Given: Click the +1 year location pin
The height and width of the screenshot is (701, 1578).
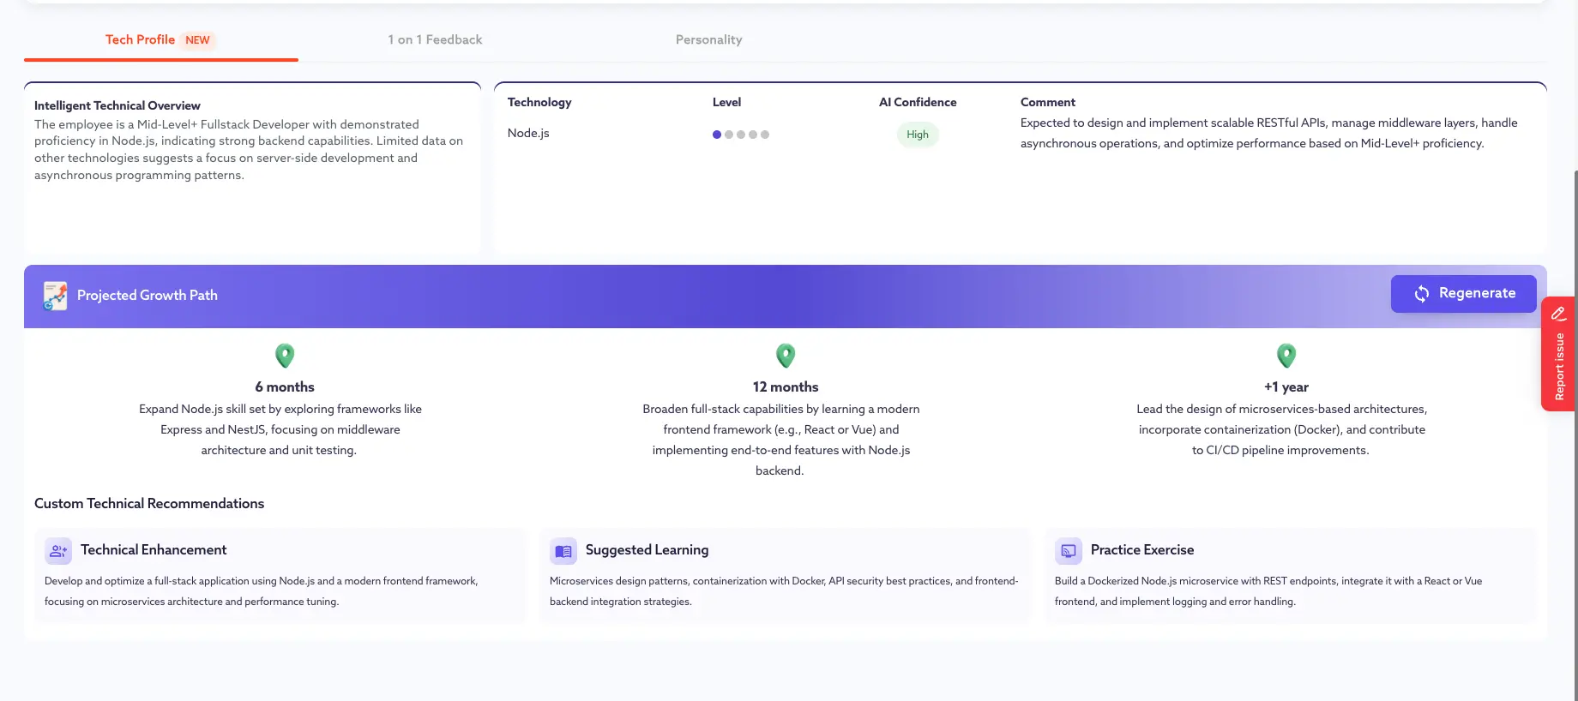Looking at the screenshot, I should pos(1286,355).
